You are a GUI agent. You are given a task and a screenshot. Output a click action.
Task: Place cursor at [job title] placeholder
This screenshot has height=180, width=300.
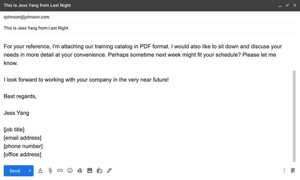tap(14, 130)
